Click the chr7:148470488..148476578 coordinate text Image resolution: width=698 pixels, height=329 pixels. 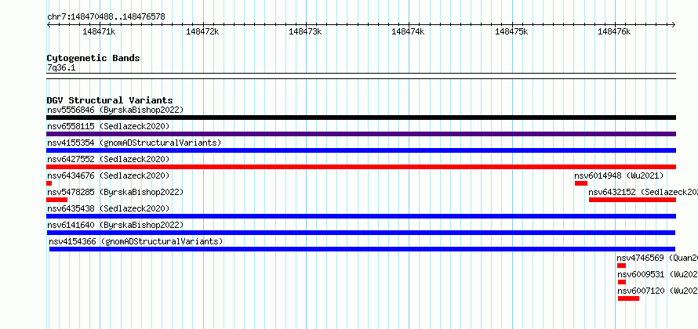tap(106, 17)
